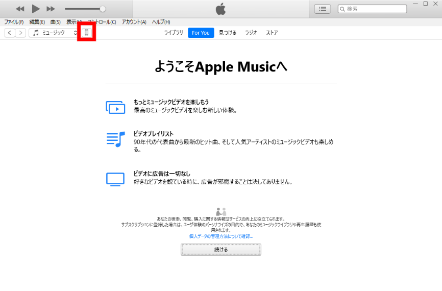Go forward with the right chevron button

(x=20, y=33)
